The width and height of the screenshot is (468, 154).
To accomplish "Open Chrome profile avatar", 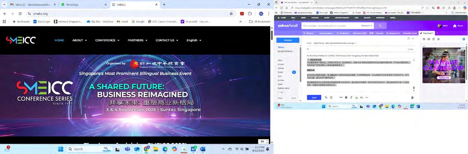I will [x=261, y=14].
